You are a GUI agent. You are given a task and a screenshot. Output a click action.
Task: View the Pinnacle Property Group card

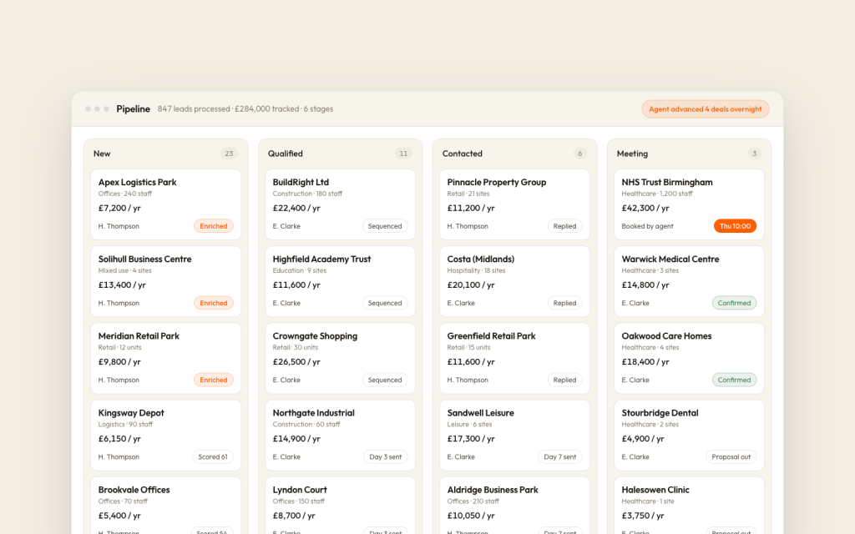coord(514,204)
